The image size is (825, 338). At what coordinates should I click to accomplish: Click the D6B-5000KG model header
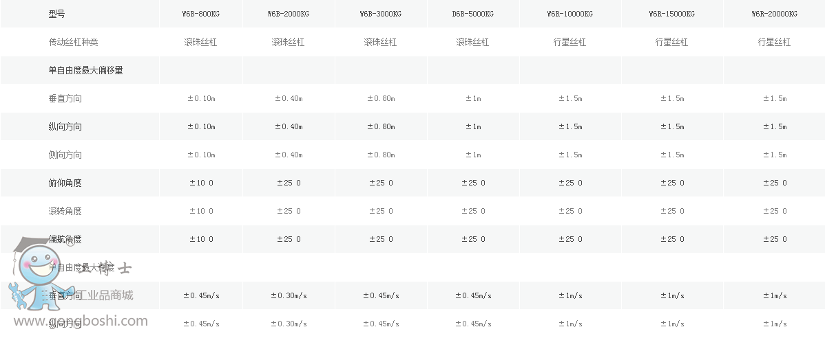(472, 14)
